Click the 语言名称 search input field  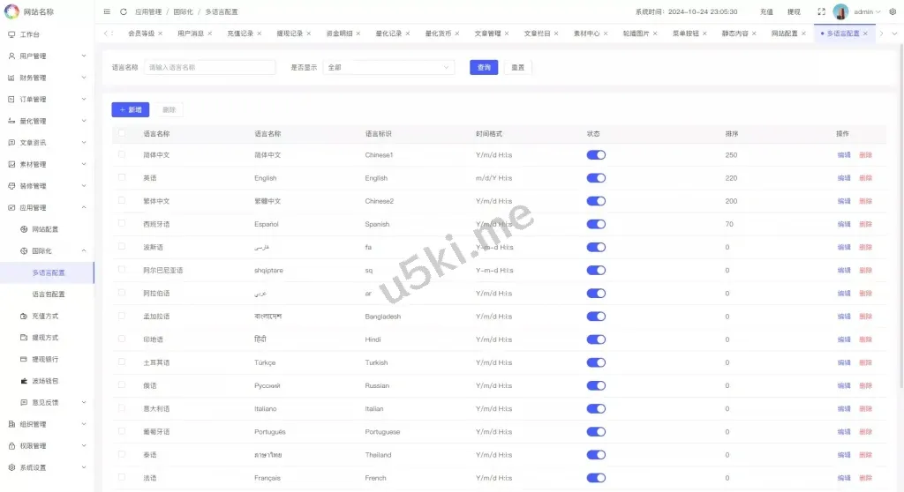pyautogui.click(x=210, y=67)
